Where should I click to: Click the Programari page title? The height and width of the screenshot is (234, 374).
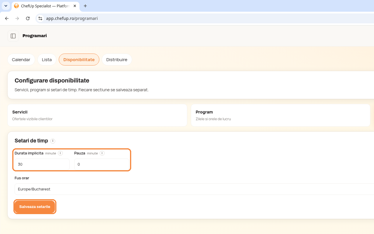[34, 36]
